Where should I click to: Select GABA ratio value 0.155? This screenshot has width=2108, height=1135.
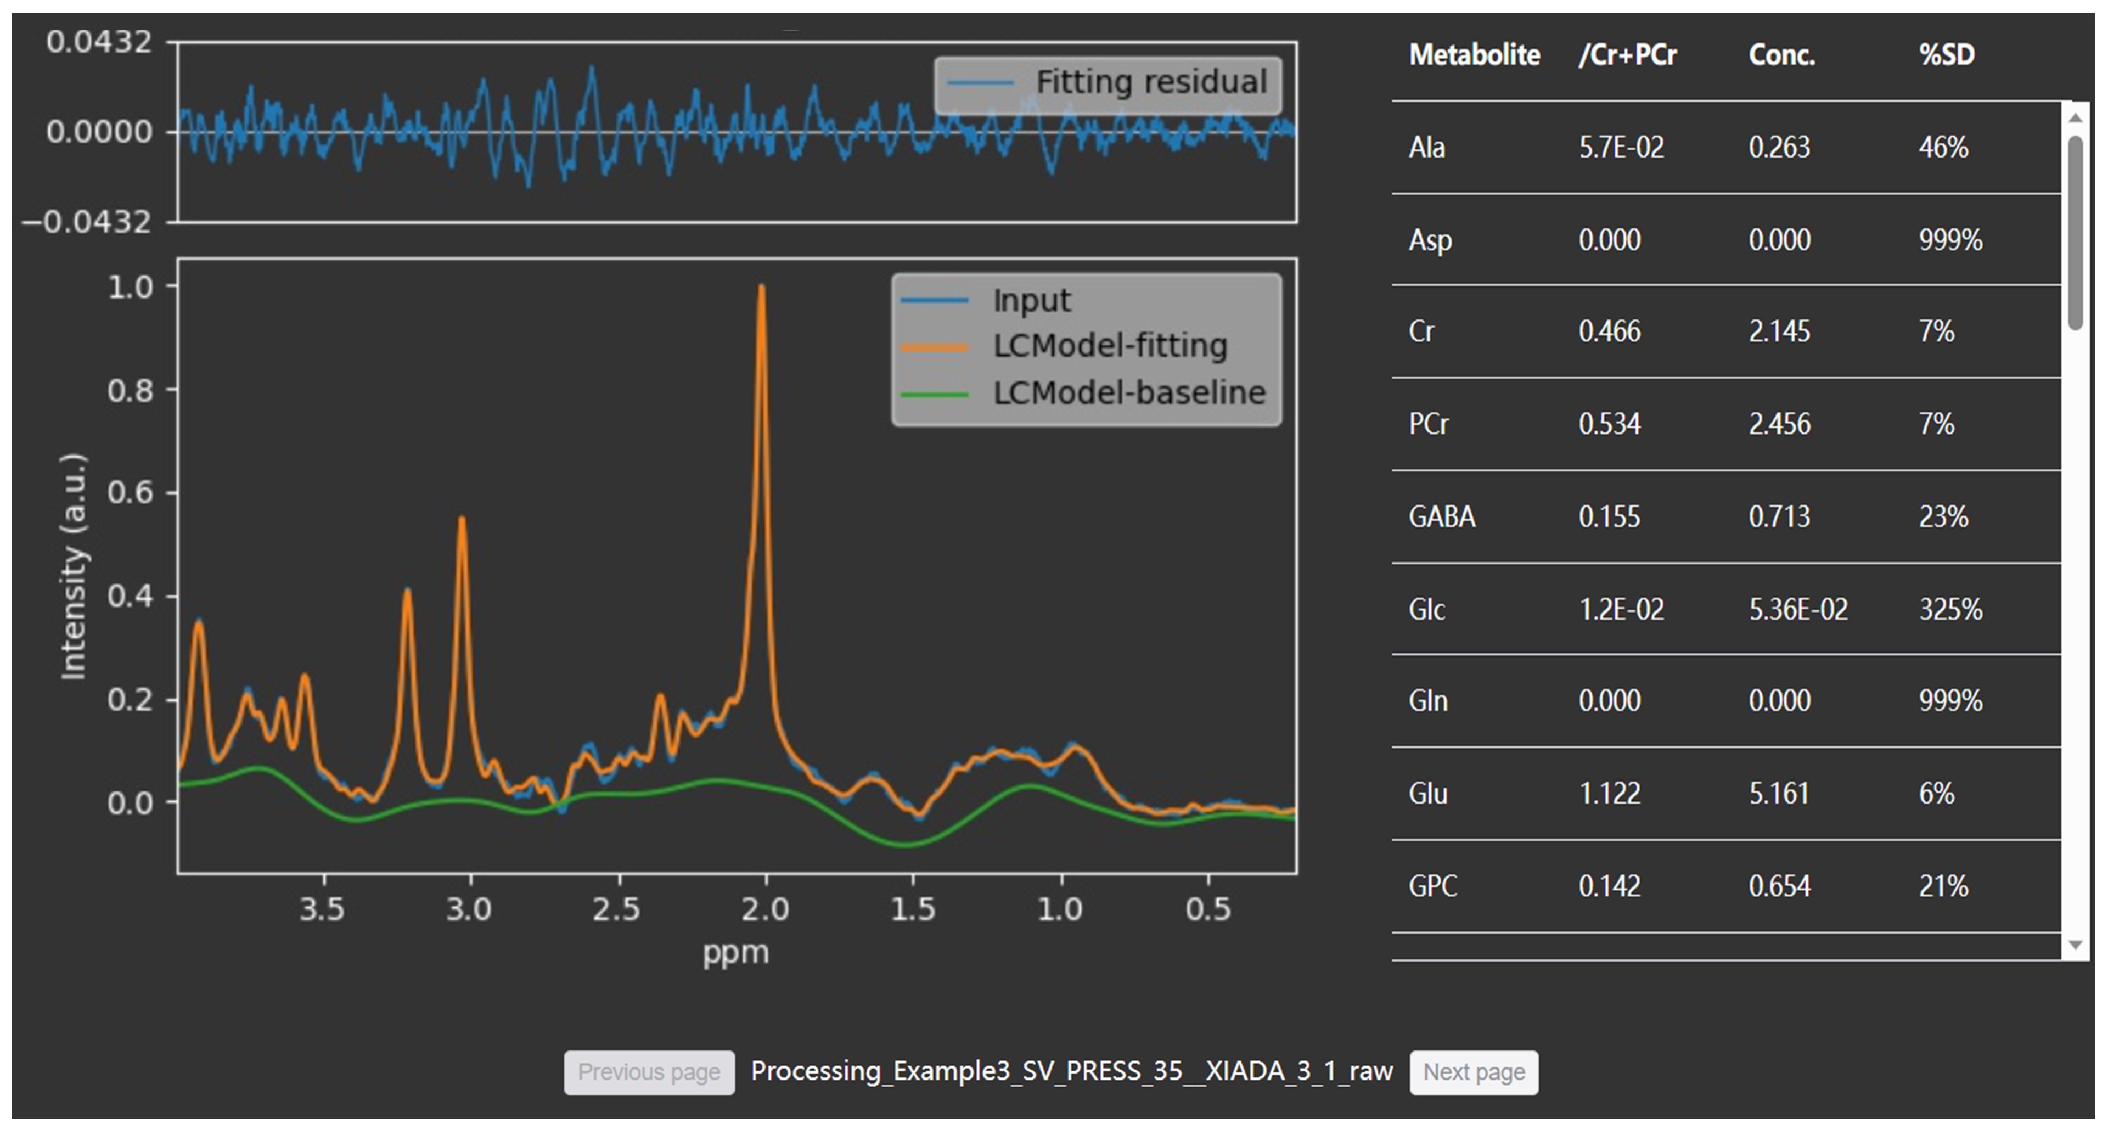click(1610, 516)
